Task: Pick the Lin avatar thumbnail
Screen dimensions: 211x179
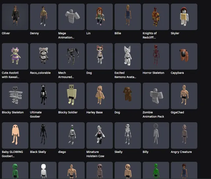Action: (x=100, y=17)
